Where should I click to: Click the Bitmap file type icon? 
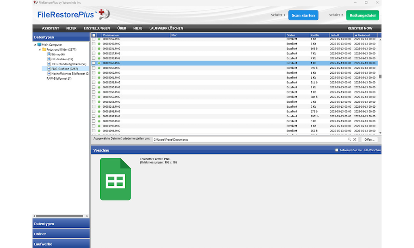click(49, 54)
